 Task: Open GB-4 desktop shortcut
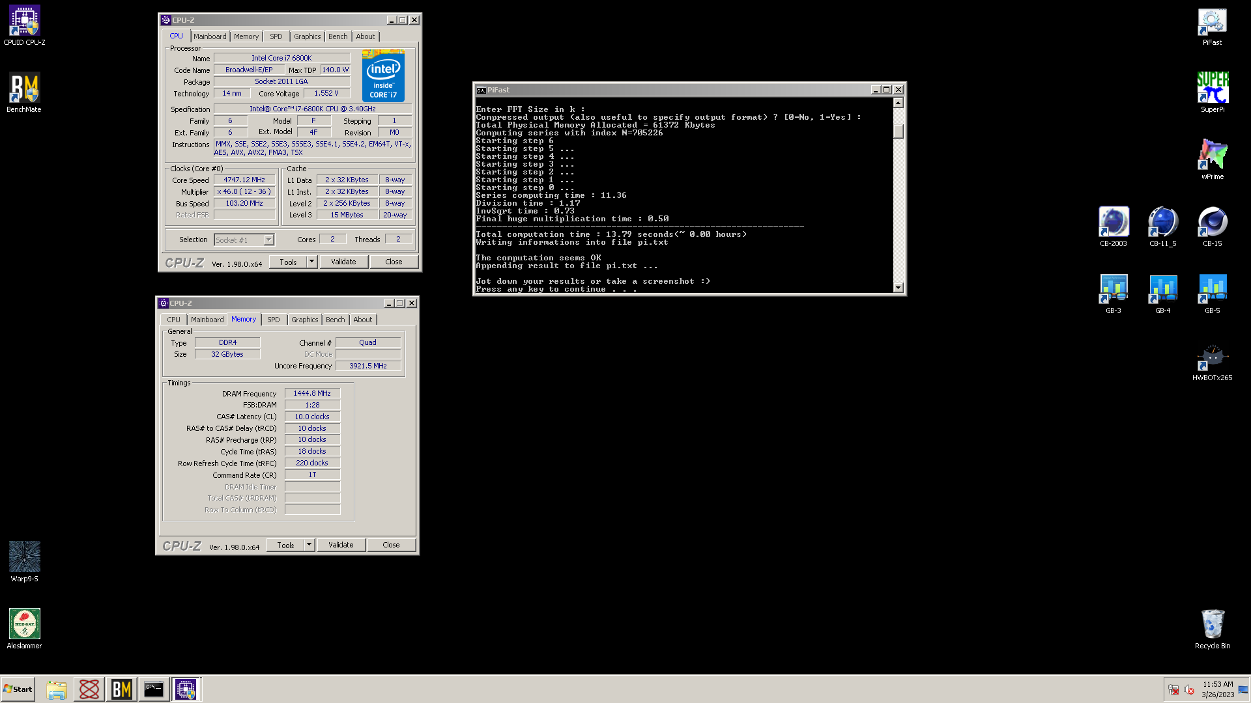[x=1162, y=294]
